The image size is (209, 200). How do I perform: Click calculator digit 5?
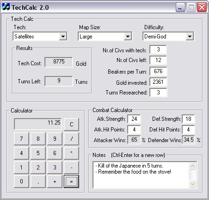coord(38,153)
